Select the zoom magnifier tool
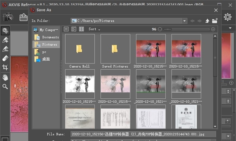The image size is (236, 141). click(x=5, y=87)
